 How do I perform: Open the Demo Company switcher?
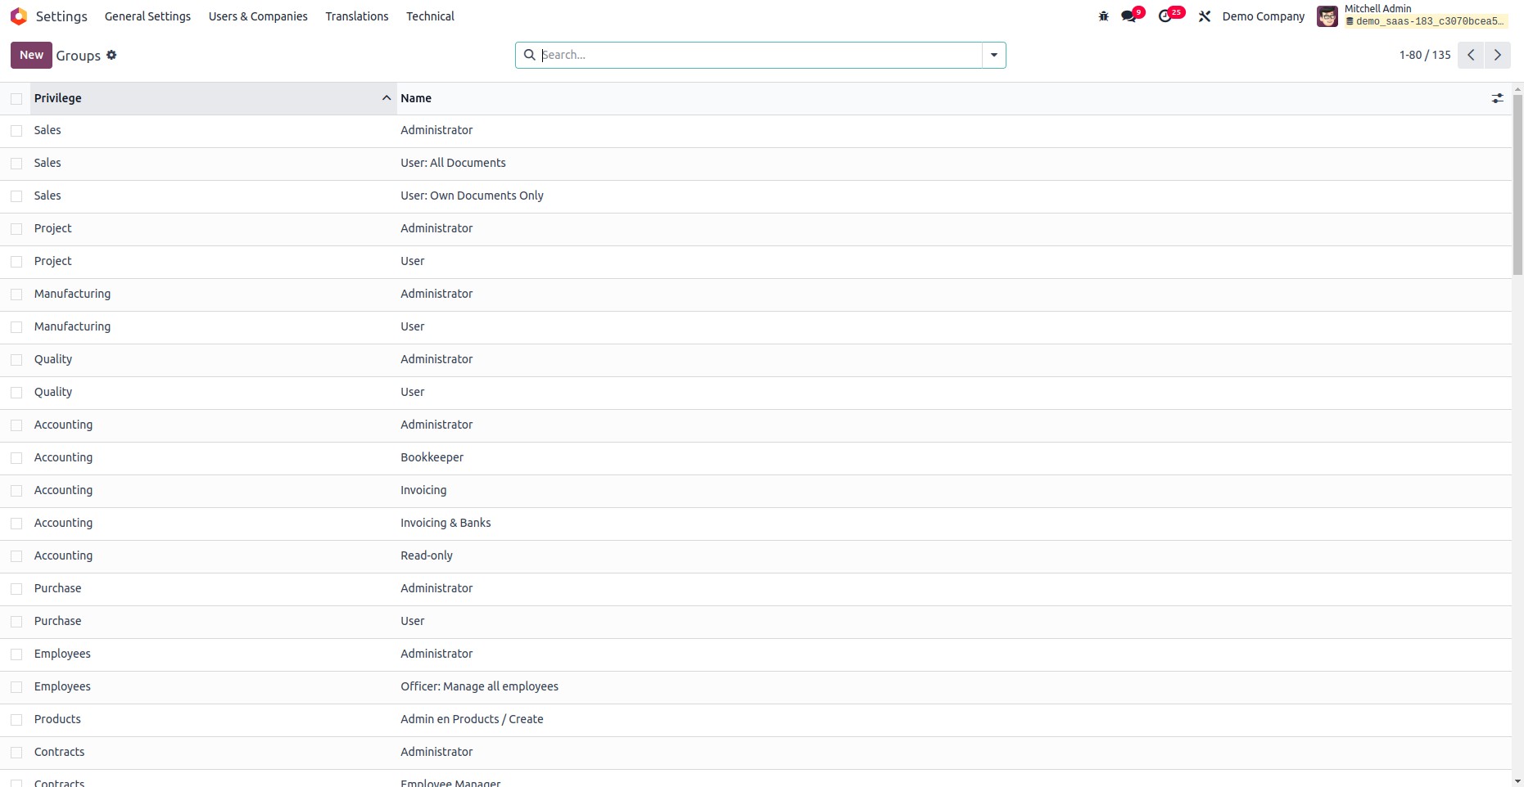(x=1263, y=16)
